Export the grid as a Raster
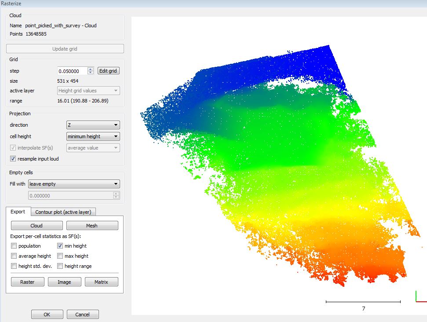 27,282
